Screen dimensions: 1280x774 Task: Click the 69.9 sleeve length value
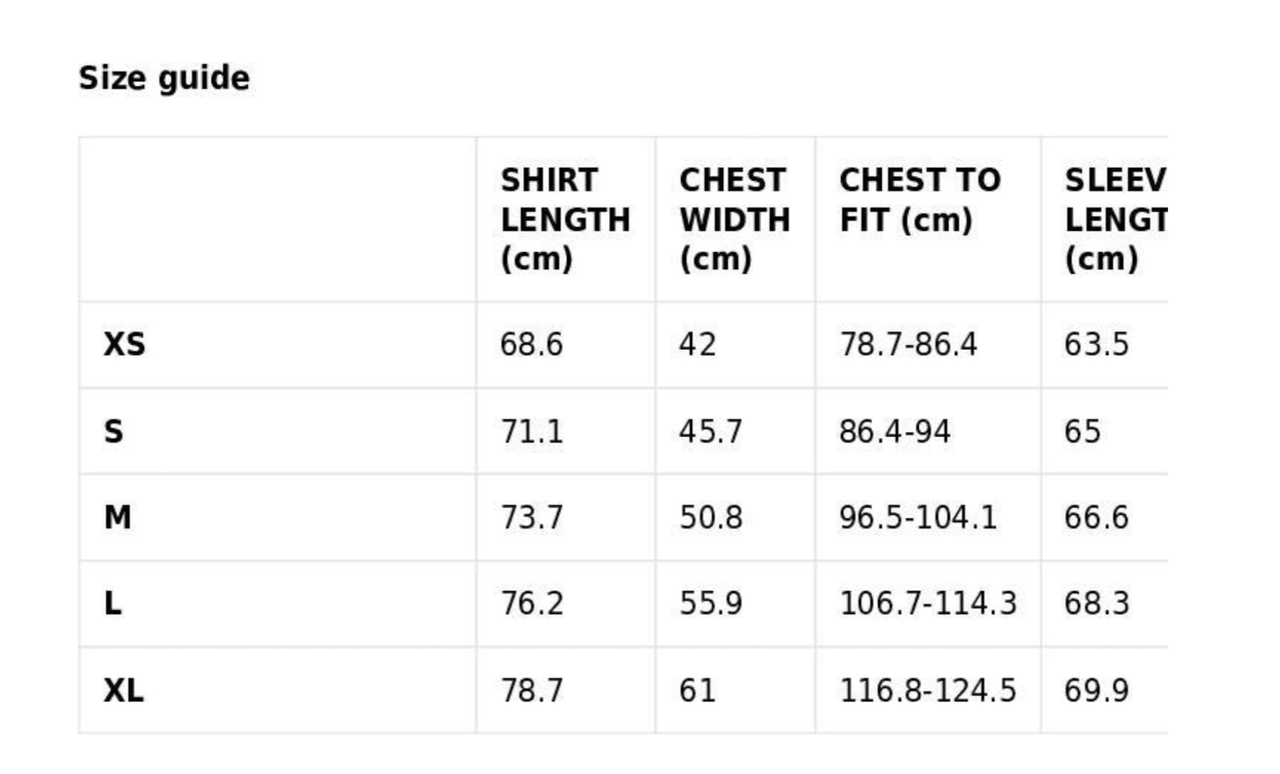click(x=1097, y=691)
